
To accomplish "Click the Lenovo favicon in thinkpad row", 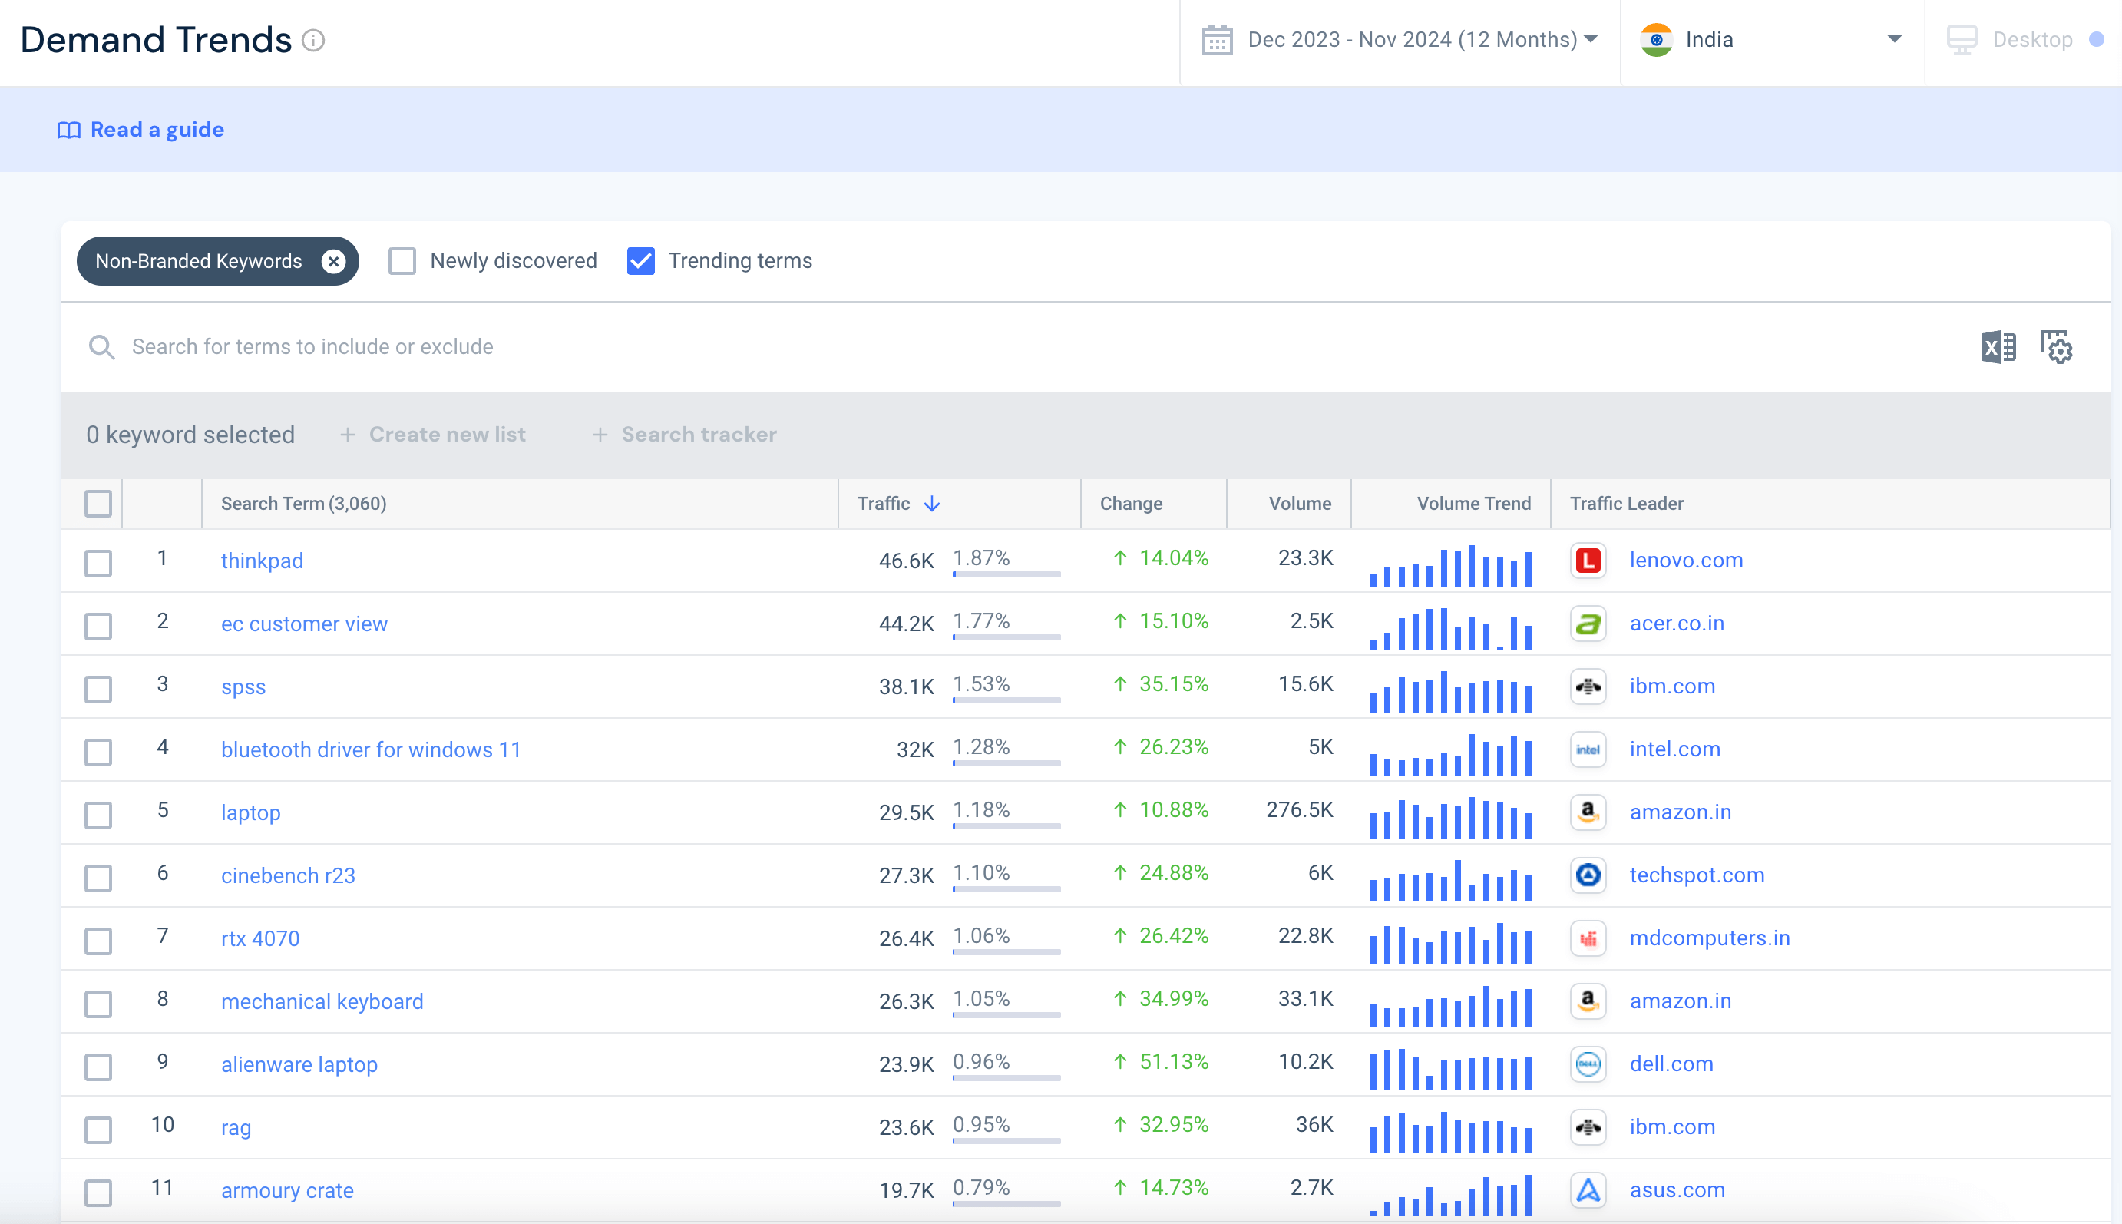I will (1588, 561).
